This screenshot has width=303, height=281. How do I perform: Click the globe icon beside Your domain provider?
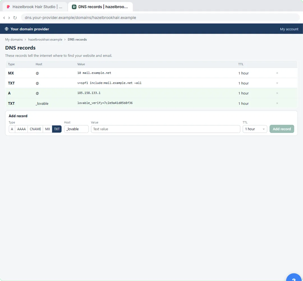click(x=6, y=29)
